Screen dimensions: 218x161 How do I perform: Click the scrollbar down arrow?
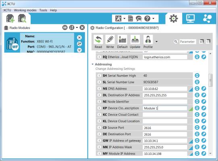point(210,153)
